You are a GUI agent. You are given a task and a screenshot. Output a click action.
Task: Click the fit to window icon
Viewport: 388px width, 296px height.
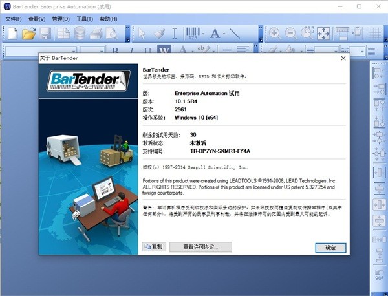324,33
